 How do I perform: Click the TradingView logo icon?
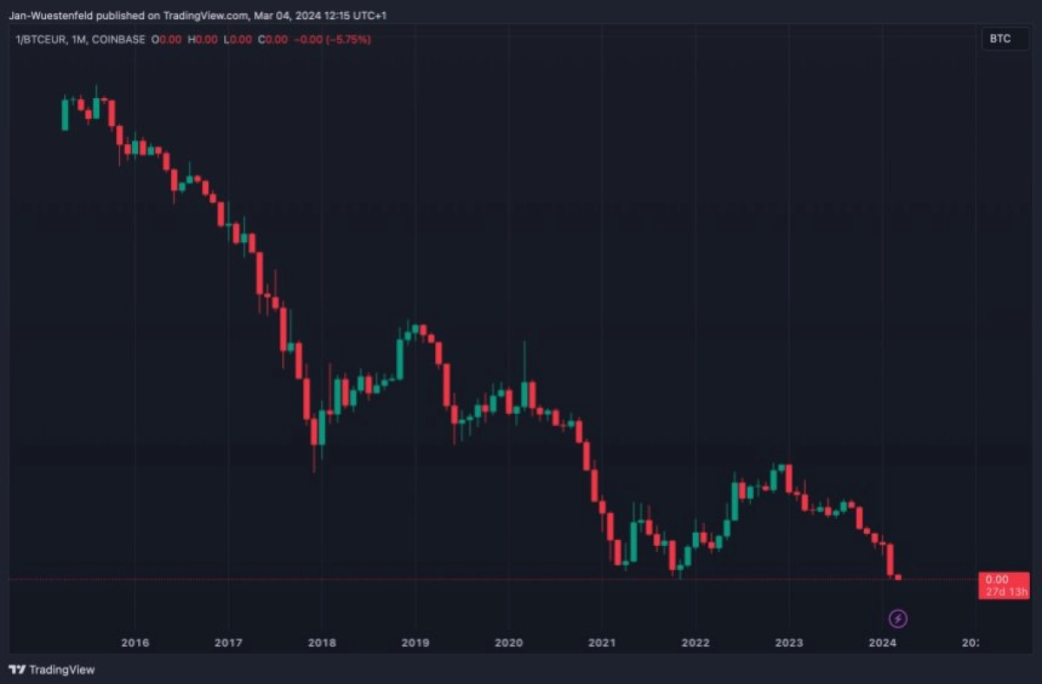pos(16,669)
